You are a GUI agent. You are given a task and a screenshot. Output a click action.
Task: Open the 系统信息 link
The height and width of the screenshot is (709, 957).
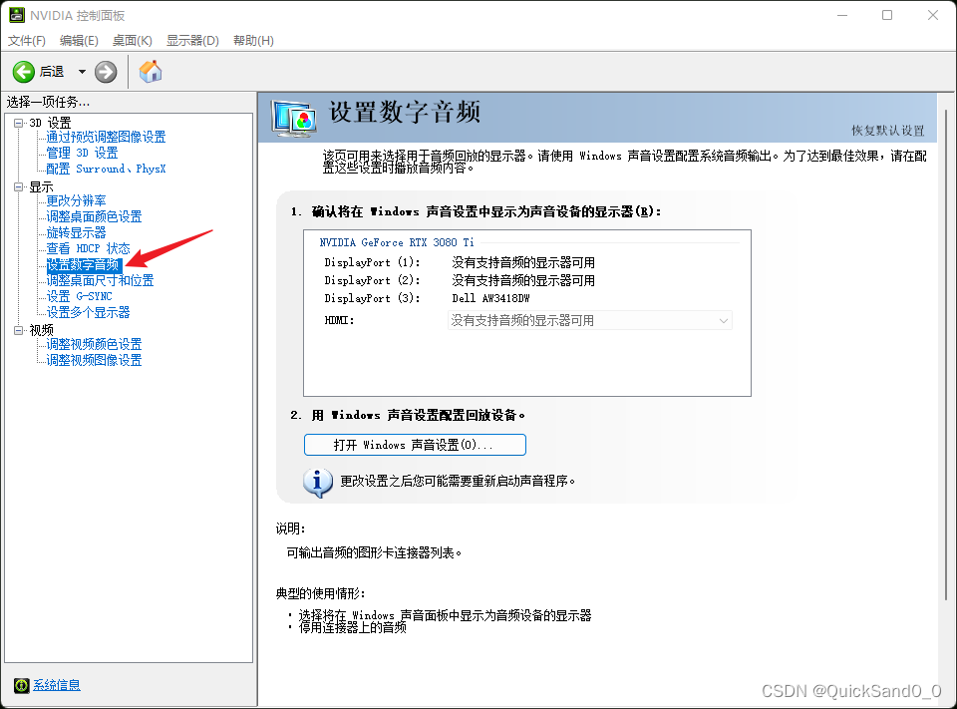[57, 685]
